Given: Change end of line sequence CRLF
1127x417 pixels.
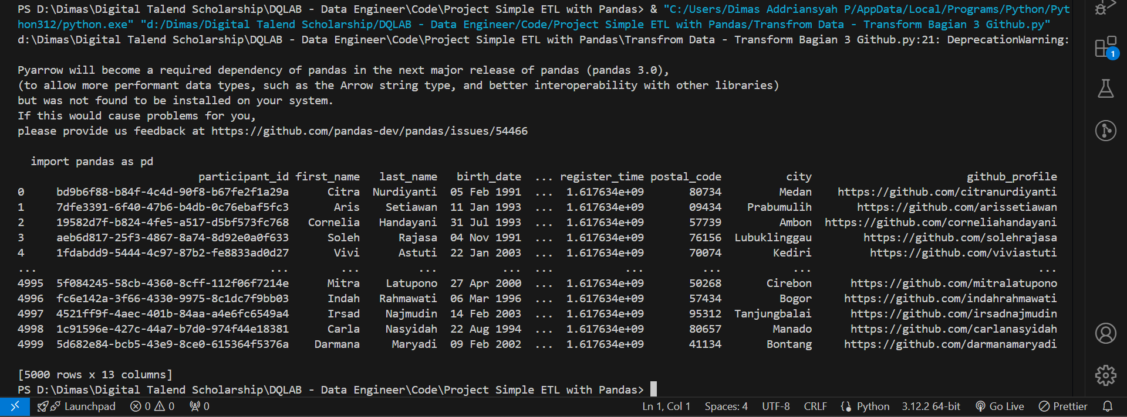Looking at the screenshot, I should 815,406.
